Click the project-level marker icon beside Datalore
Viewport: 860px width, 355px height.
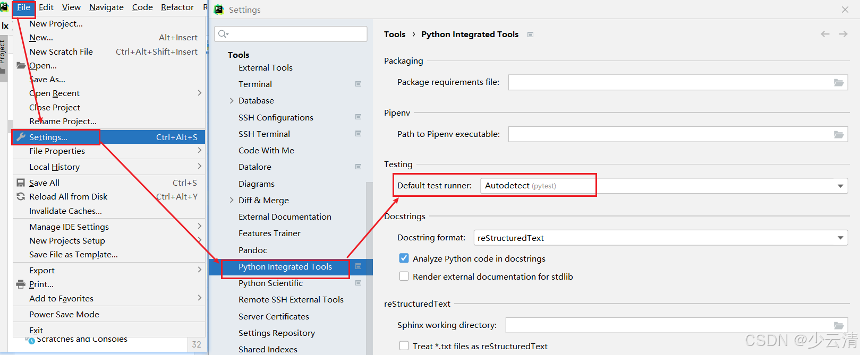[358, 167]
